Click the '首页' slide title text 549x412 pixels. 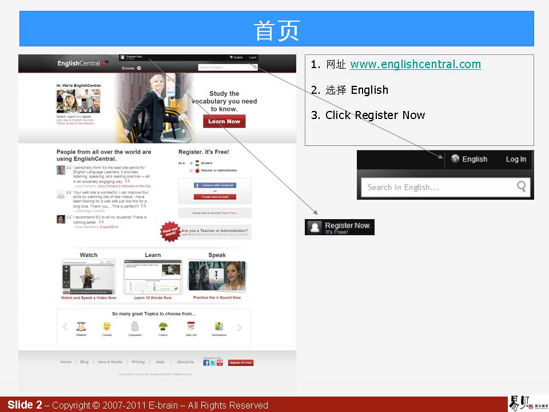tap(277, 30)
